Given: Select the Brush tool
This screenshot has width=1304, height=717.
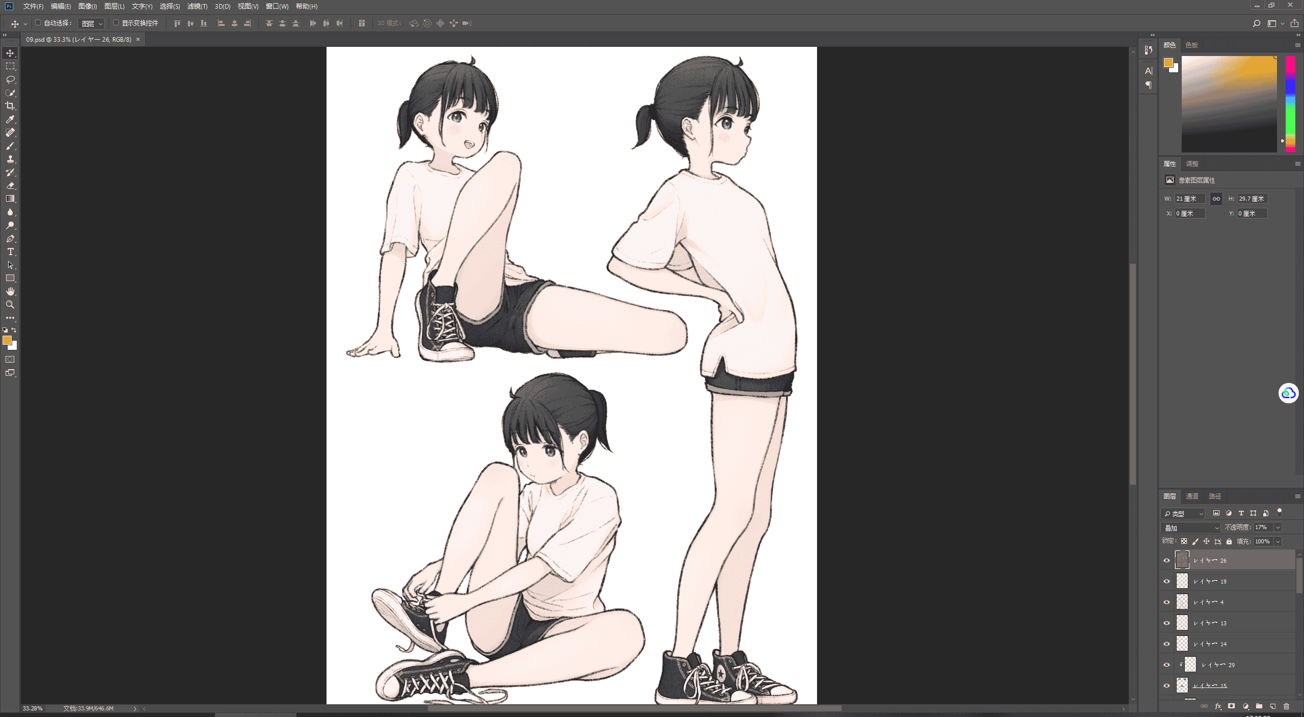Looking at the screenshot, I should [10, 146].
